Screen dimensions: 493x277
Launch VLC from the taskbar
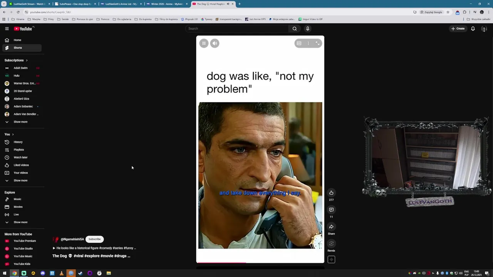62,273
